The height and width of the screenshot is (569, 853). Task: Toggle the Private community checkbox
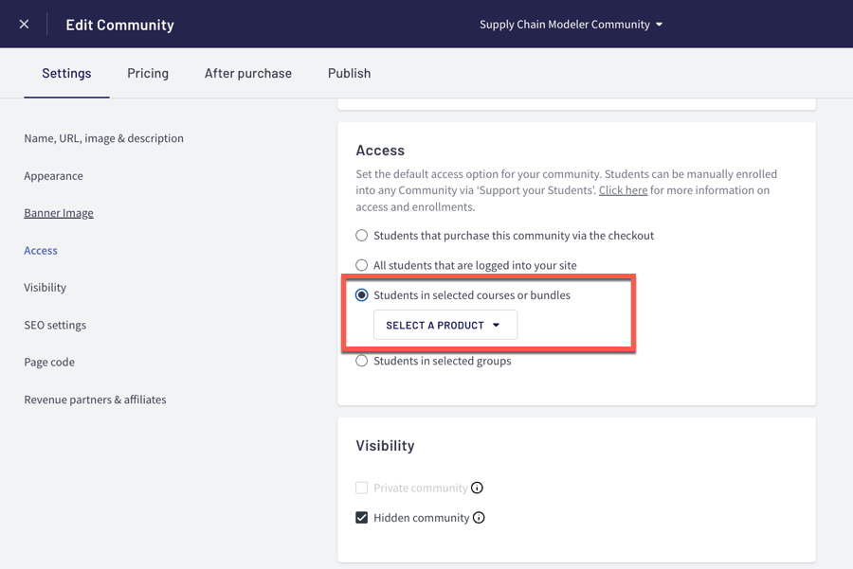pyautogui.click(x=362, y=489)
